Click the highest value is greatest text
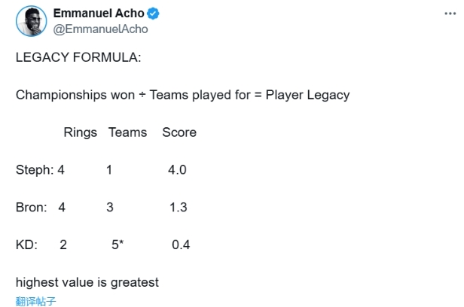This screenshot has width=464, height=307. tap(87, 282)
